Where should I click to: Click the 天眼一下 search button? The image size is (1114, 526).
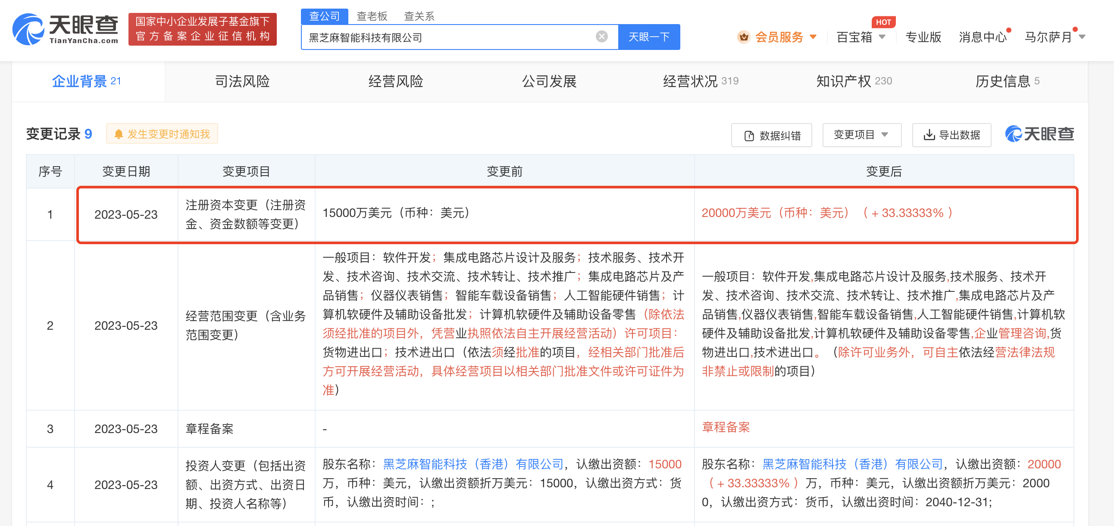649,37
